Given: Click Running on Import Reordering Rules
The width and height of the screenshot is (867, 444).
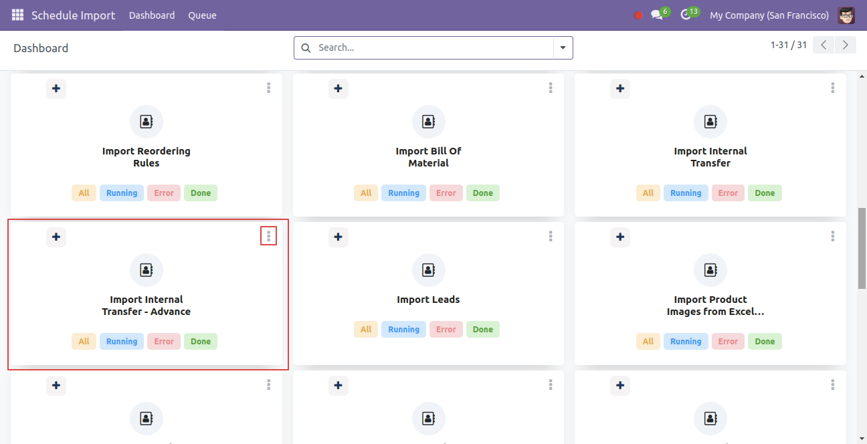Looking at the screenshot, I should pyautogui.click(x=122, y=193).
